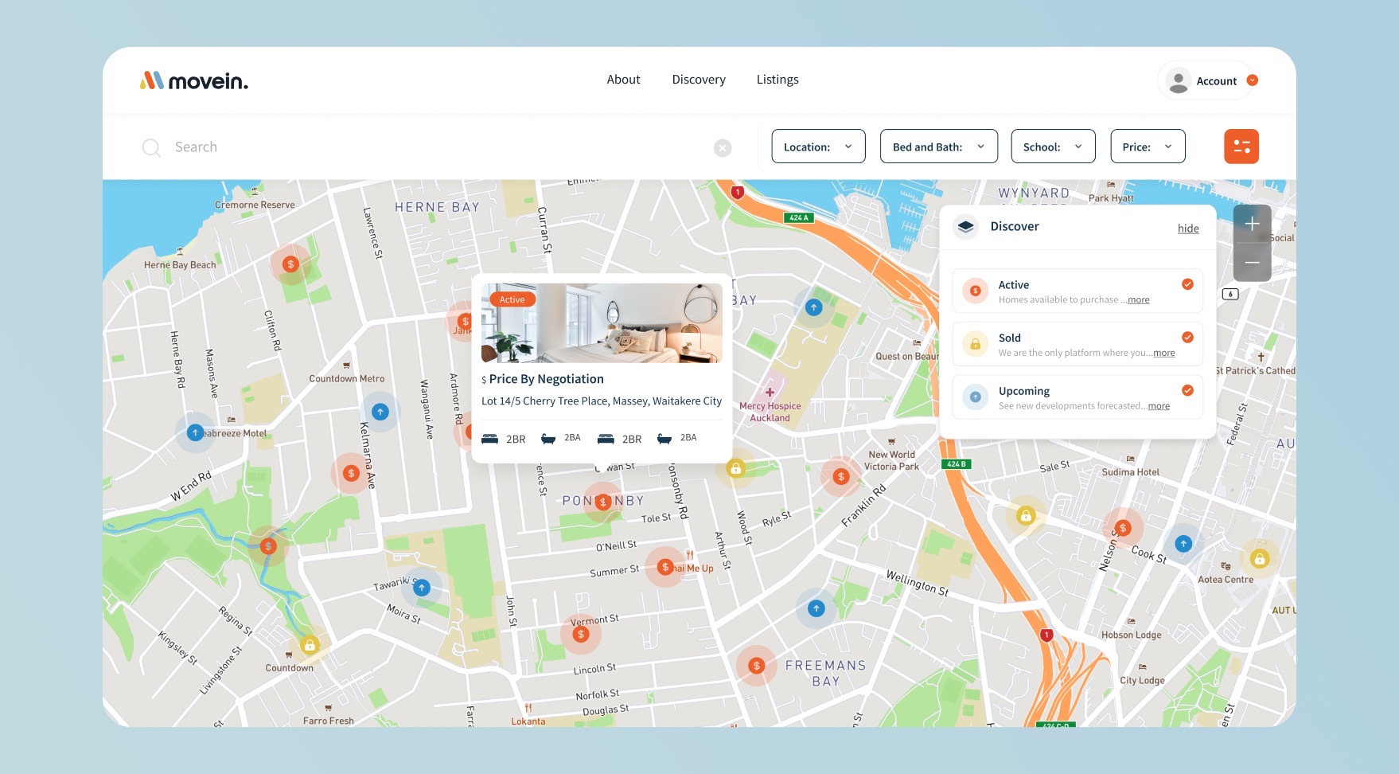Hide the Discover panel
The image size is (1399, 774).
pos(1188,229)
